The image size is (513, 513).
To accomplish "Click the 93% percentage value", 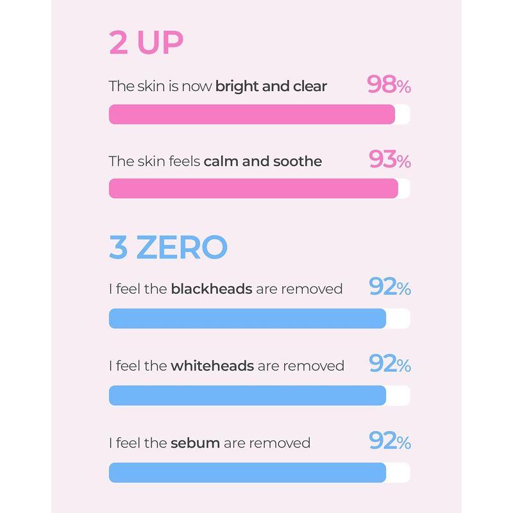I will pyautogui.click(x=389, y=160).
